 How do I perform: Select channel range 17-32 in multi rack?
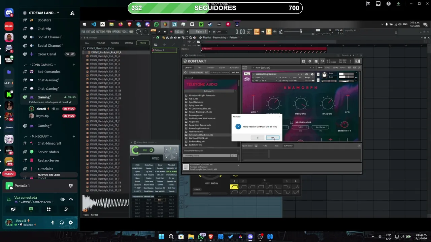(x=328, y=68)
